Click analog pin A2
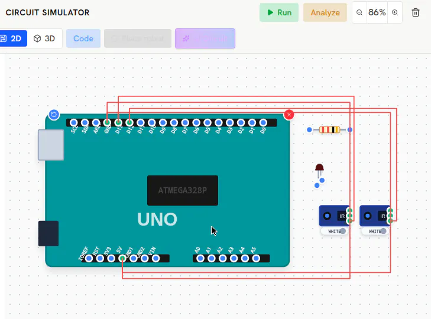 pos(223,258)
